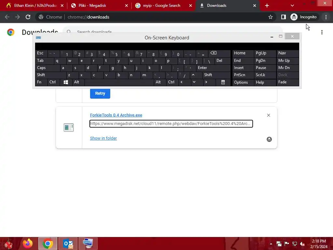
Task: Toggle Nav mode key on keyboard
Action: (288, 53)
